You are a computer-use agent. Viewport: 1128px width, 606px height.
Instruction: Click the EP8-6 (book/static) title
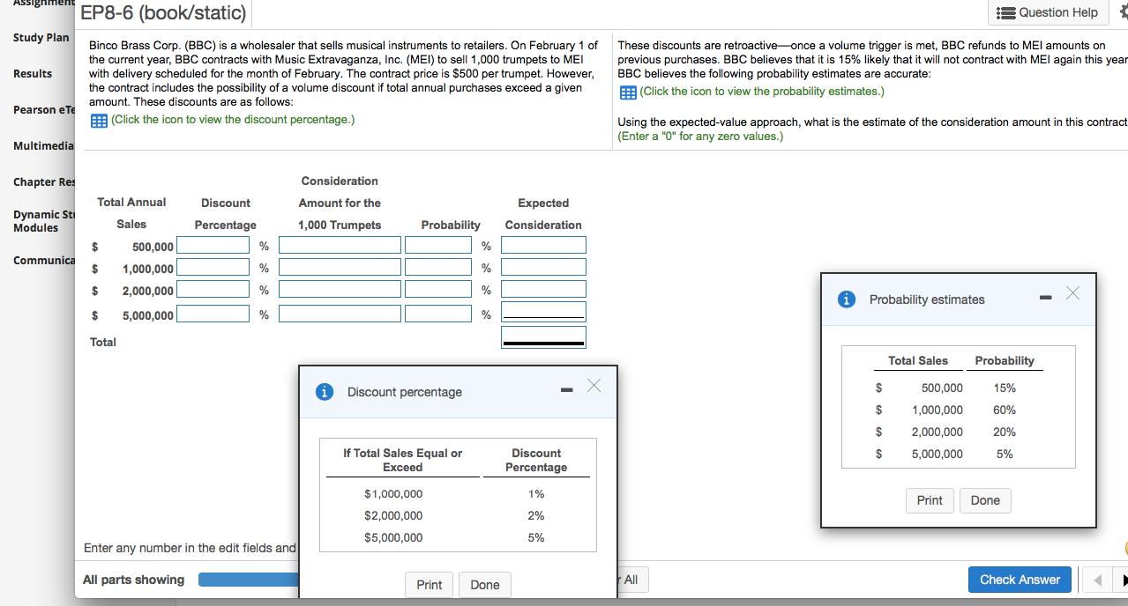[x=163, y=13]
